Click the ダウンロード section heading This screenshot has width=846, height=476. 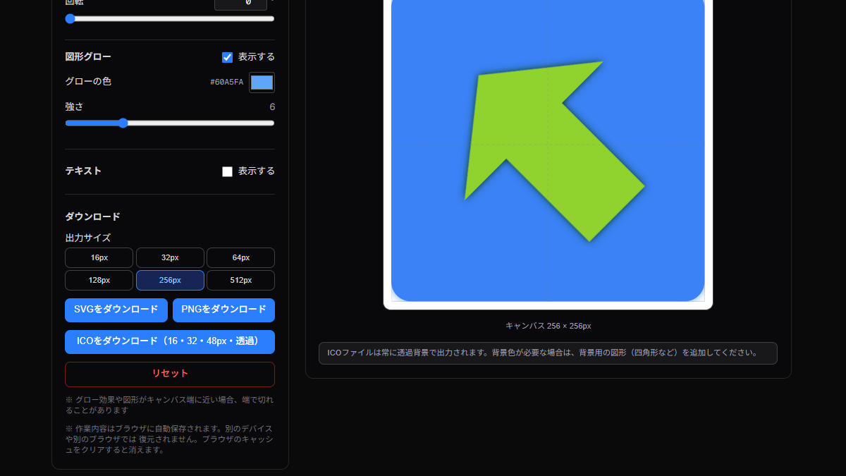point(92,216)
